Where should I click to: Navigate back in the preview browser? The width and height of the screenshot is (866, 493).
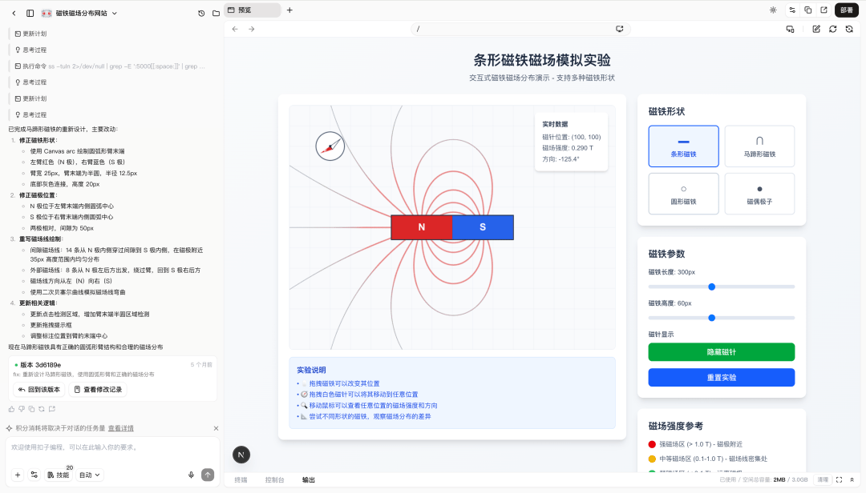tap(235, 29)
